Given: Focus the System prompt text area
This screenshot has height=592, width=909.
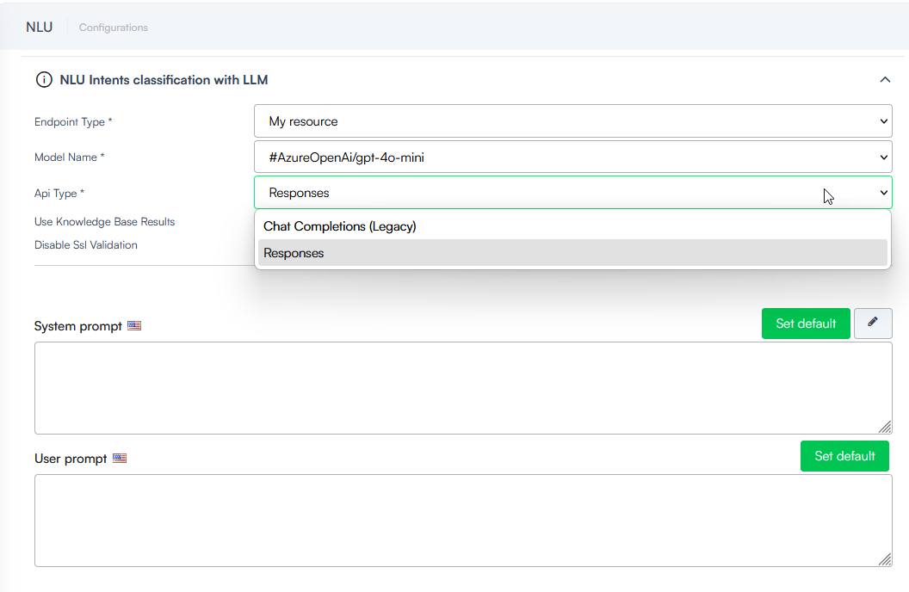Looking at the screenshot, I should coord(463,387).
